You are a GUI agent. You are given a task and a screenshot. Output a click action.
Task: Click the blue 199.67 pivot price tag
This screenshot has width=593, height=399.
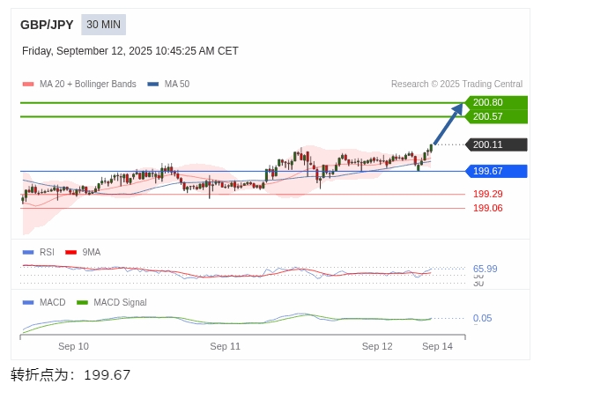pyautogui.click(x=495, y=171)
